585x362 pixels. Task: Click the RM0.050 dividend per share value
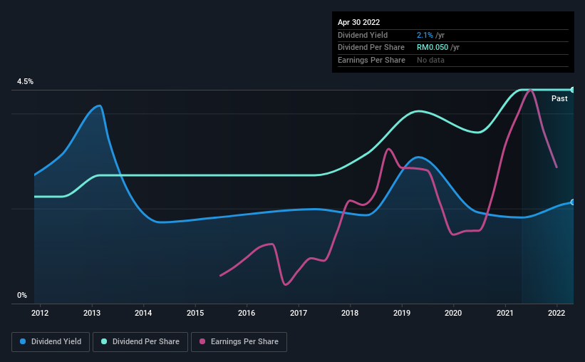click(433, 48)
